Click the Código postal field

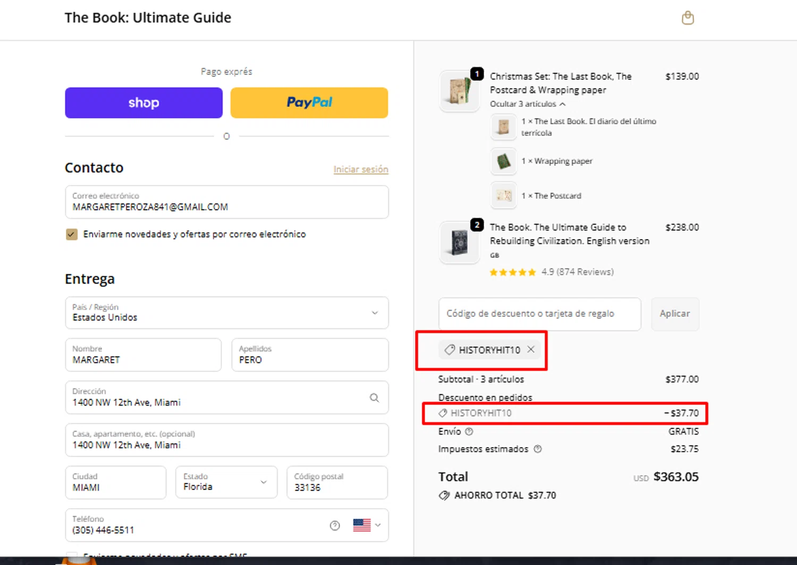pos(337,483)
